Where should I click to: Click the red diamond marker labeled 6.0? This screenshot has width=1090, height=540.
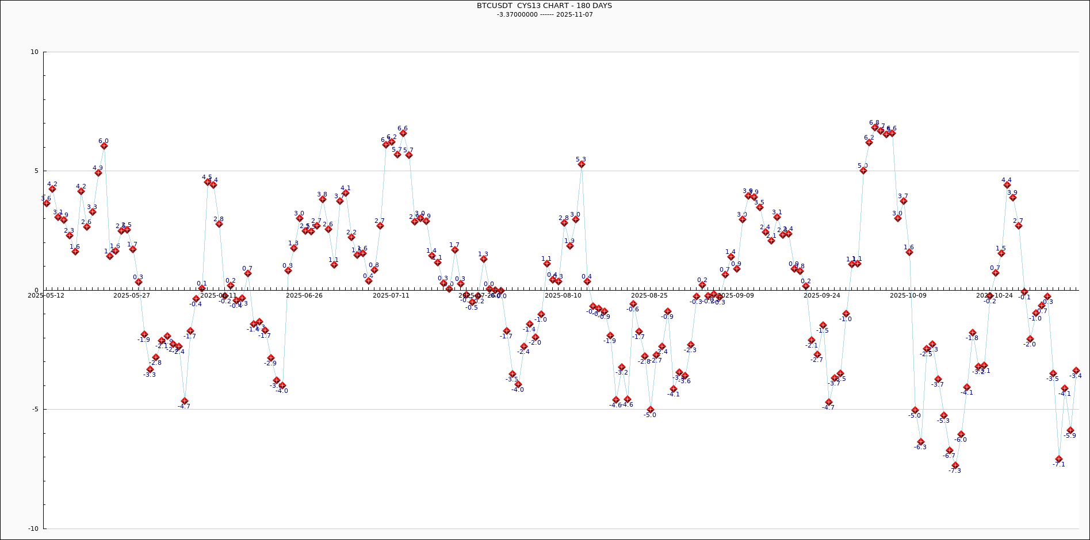104,146
